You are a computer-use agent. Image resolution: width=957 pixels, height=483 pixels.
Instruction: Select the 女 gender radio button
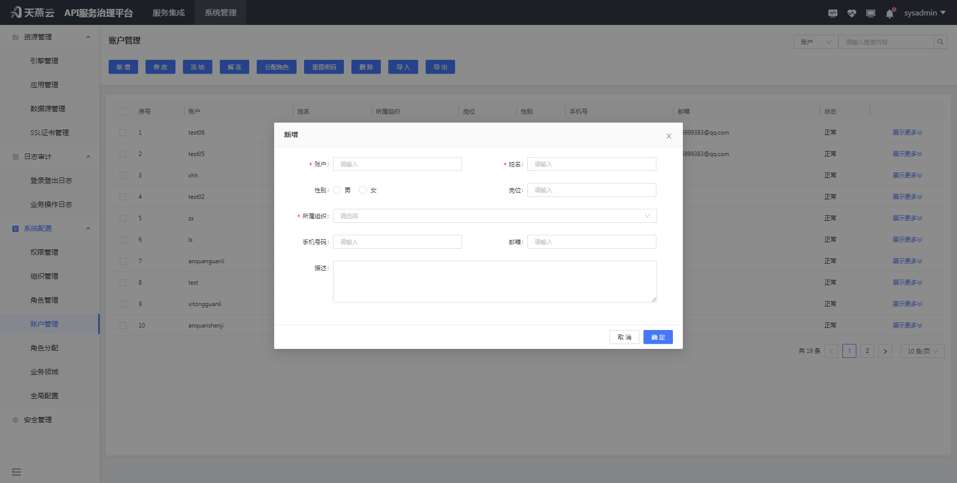tap(363, 190)
